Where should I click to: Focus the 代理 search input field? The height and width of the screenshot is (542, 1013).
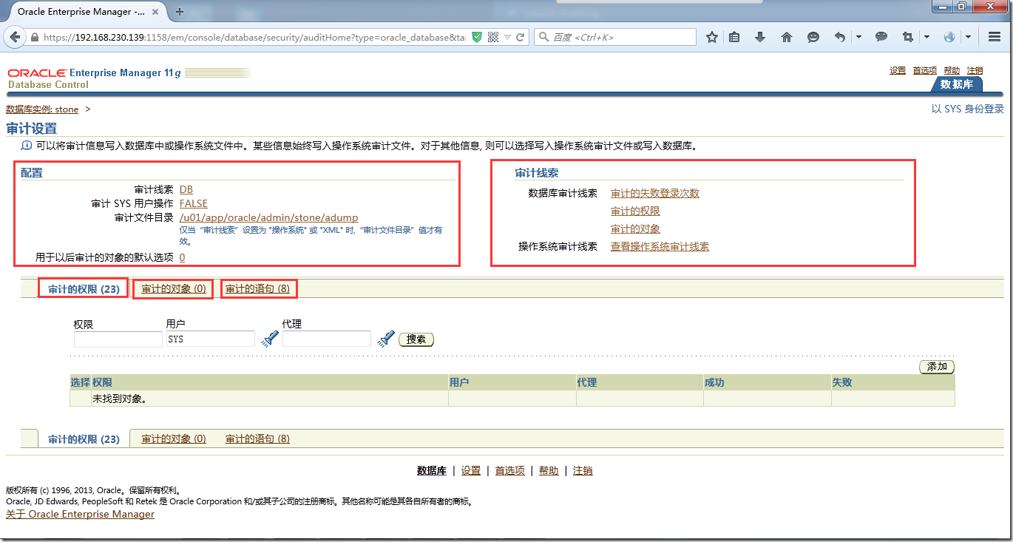[x=326, y=339]
